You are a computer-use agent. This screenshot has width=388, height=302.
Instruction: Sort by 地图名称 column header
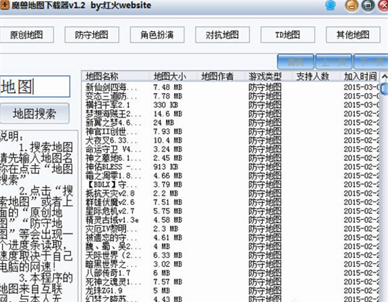point(115,76)
